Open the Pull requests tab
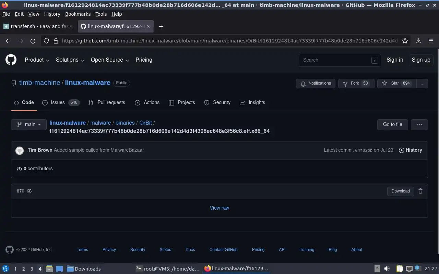This screenshot has height=274, width=439. tap(107, 102)
